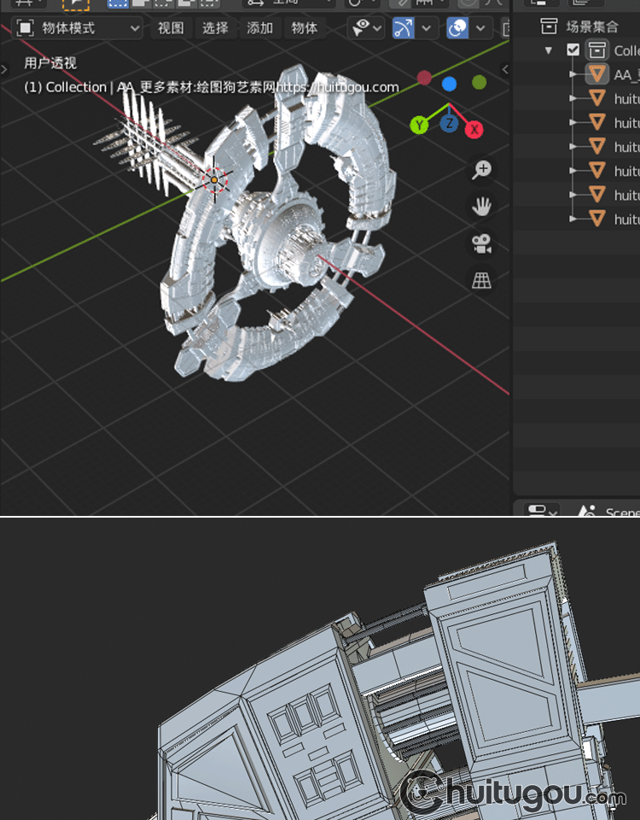Open the 物体模式 mode dropdown
640x820 pixels.
79,28
